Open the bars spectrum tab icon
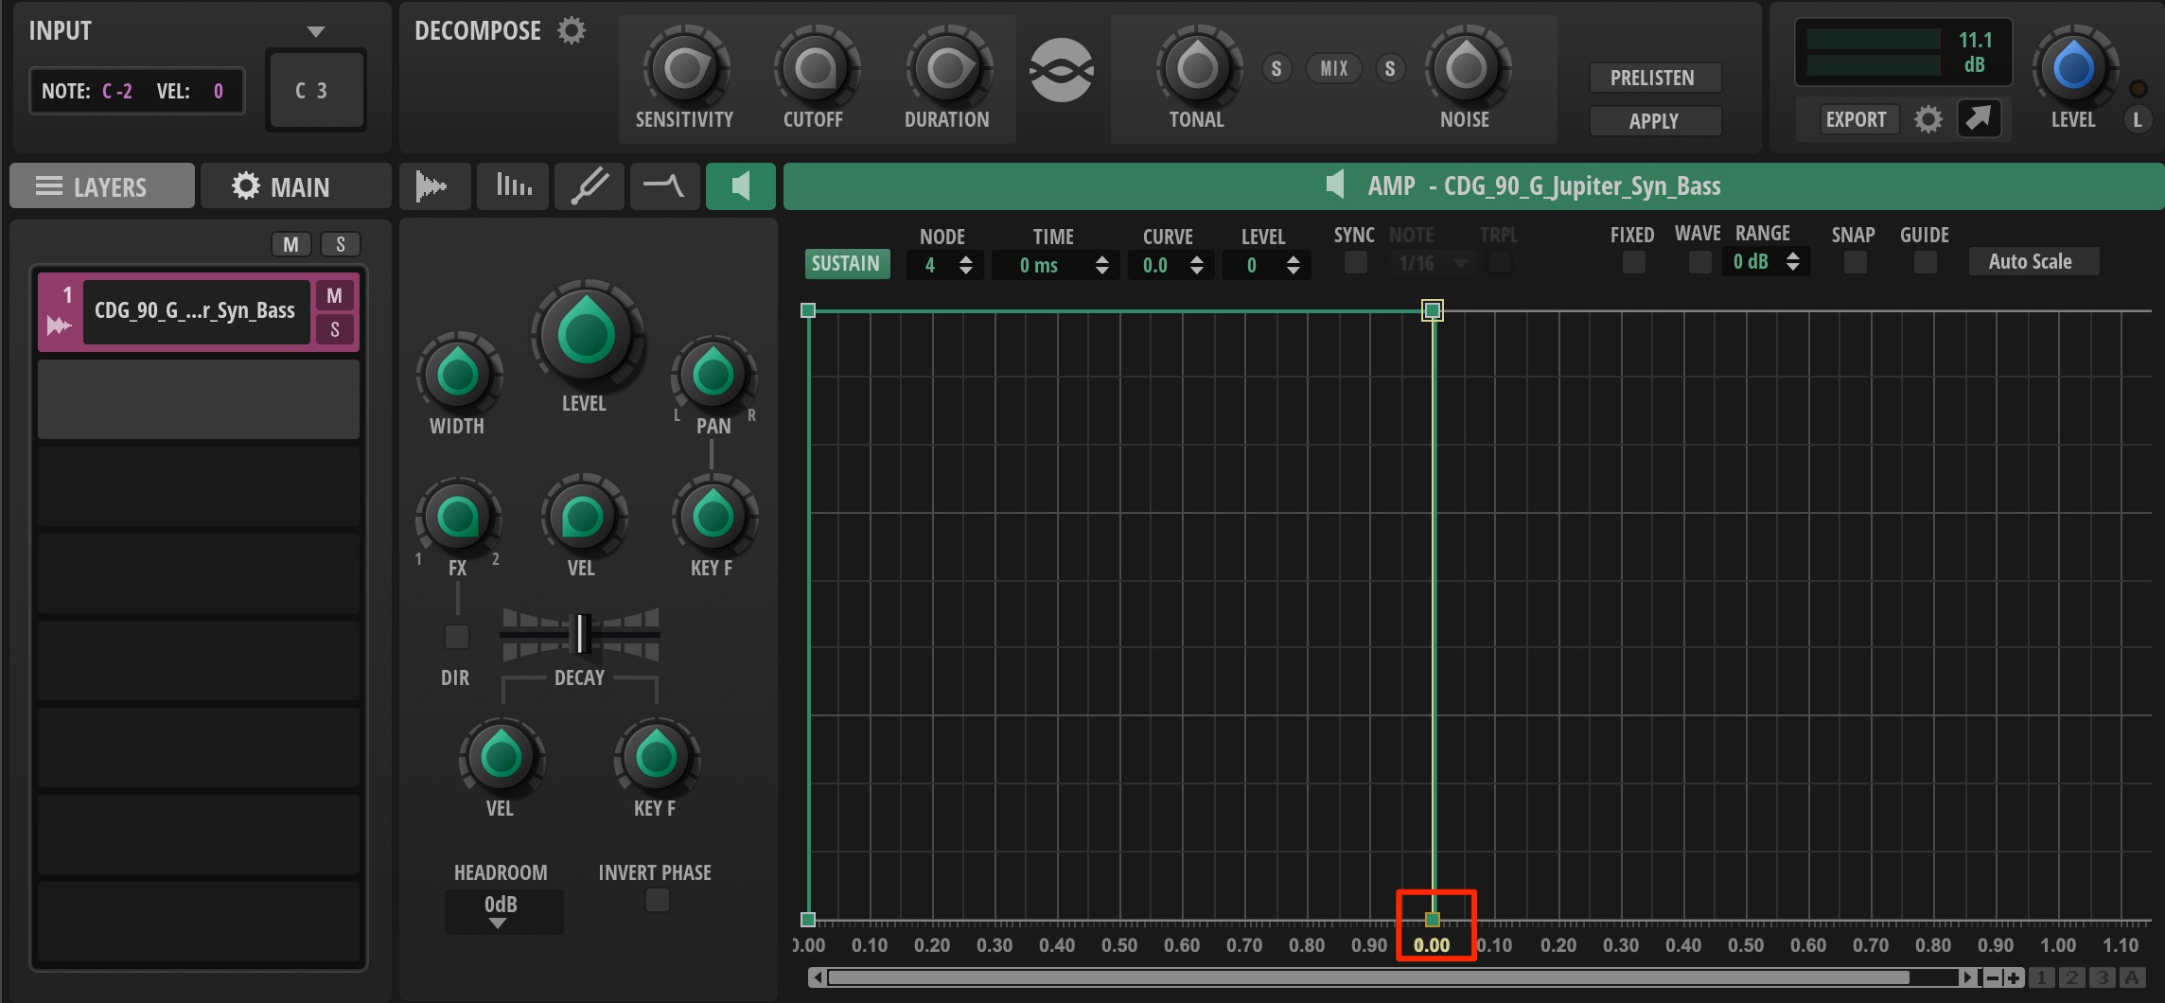 pyautogui.click(x=514, y=185)
